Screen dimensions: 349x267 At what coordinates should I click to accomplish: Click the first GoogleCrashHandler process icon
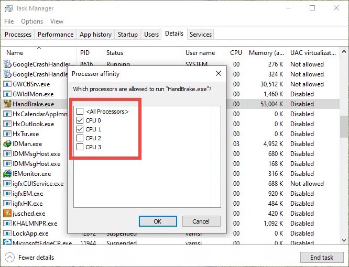click(7, 64)
